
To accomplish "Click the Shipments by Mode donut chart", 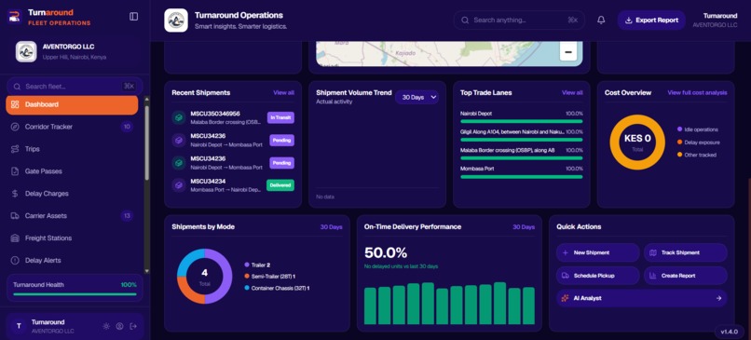I will tap(204, 277).
